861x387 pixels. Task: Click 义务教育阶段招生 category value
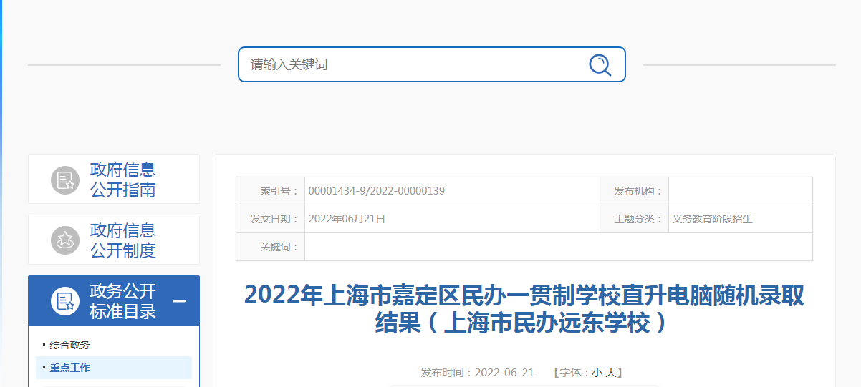712,219
